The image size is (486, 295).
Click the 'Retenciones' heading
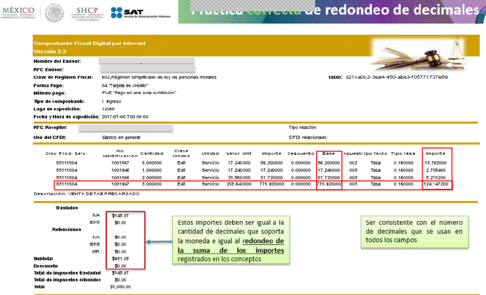[x=67, y=230]
